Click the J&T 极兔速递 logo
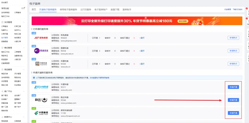 (41, 38)
